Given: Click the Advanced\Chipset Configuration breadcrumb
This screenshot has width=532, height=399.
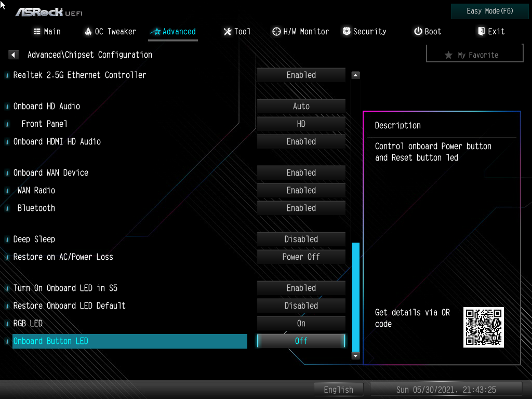Looking at the screenshot, I should (x=89, y=55).
